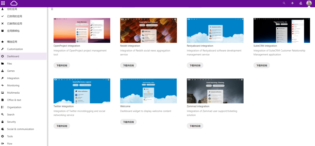Click the lock icon beside Security
This screenshot has width=315, height=146.
click(x=2, y=122)
